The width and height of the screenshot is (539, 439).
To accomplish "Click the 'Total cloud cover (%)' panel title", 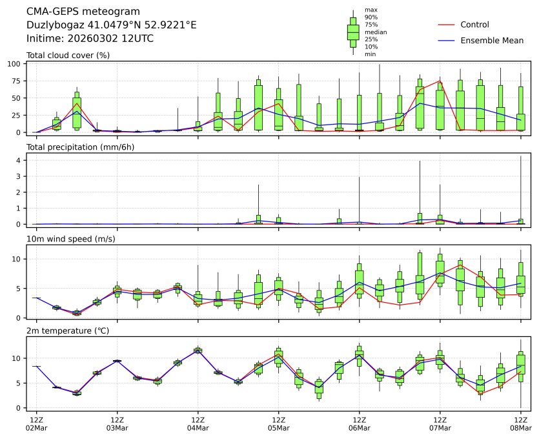I will [x=68, y=56].
